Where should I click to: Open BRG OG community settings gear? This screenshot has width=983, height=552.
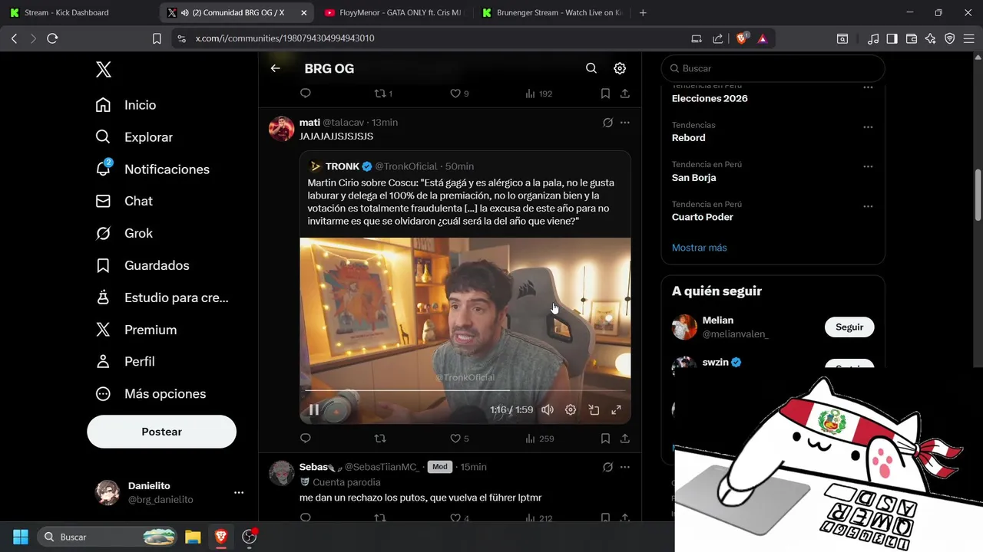(620, 68)
